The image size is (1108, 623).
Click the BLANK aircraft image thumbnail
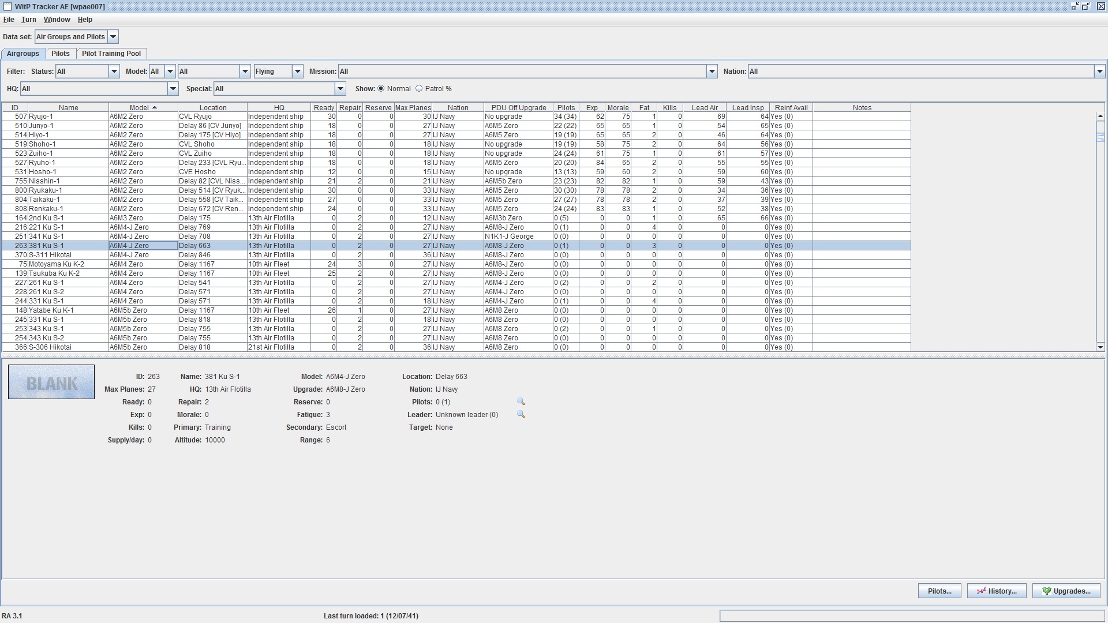(x=51, y=382)
